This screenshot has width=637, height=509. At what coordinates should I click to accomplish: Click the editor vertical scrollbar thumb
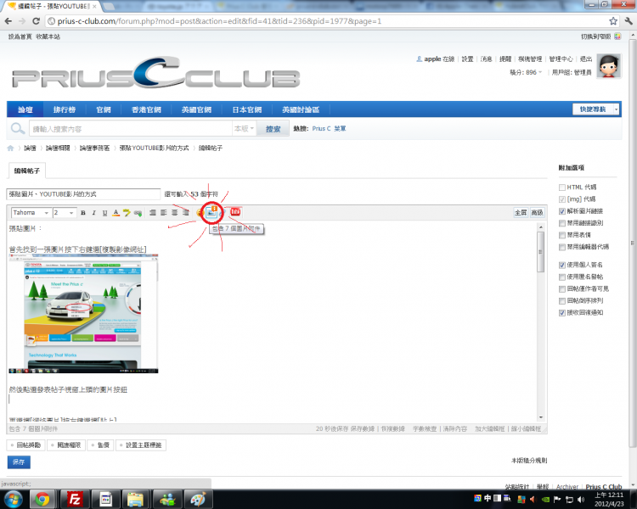[x=541, y=252]
